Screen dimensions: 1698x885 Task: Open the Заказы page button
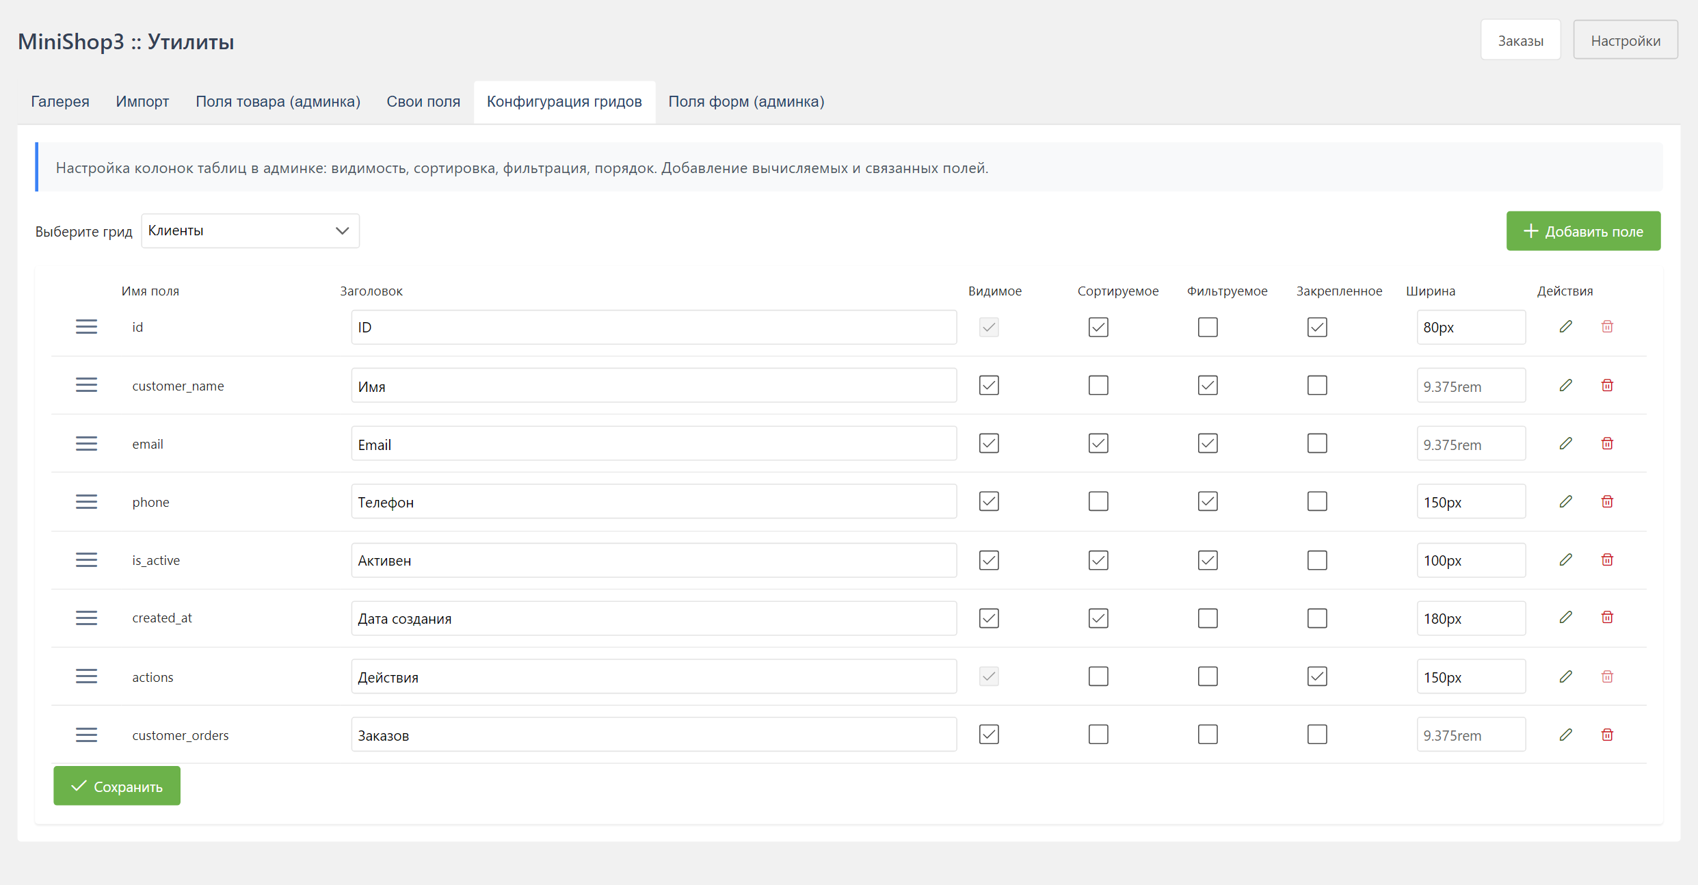(1520, 40)
